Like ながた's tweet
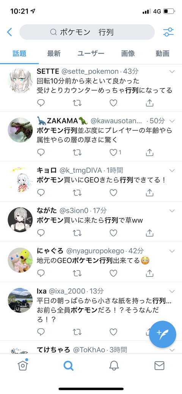Viewport: 182px width, 394px height. (x=113, y=233)
